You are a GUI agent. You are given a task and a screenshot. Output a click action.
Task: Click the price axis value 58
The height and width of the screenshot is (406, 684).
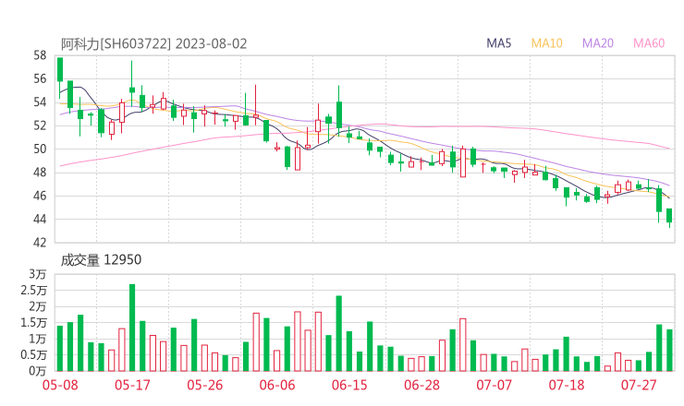(40, 55)
